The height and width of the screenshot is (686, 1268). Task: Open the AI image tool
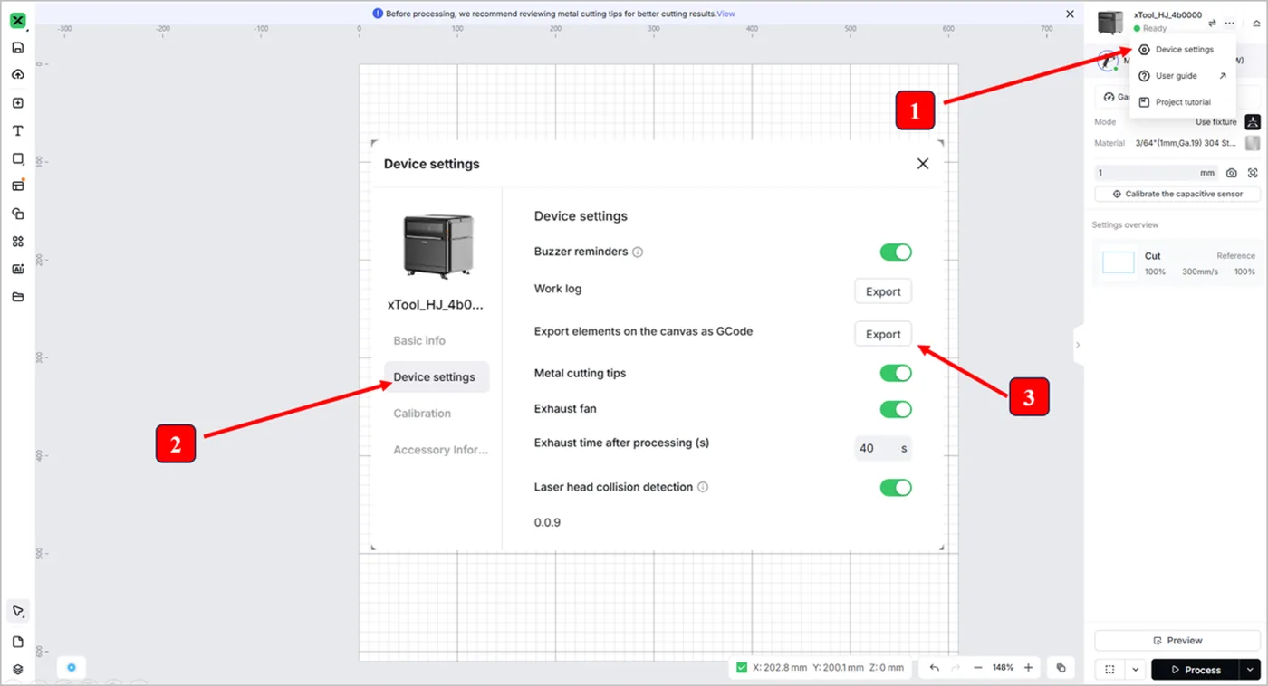[x=18, y=269]
